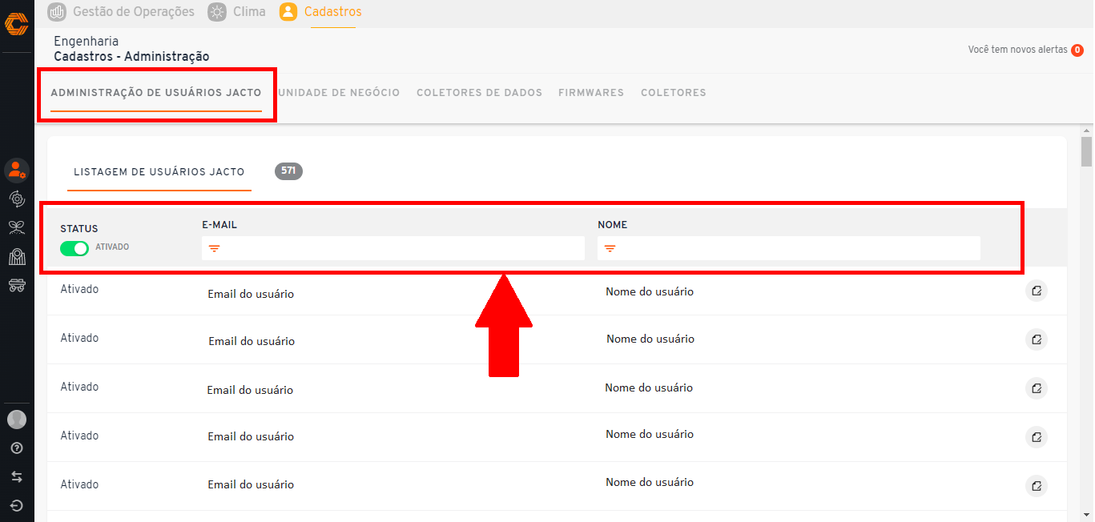This screenshot has width=1095, height=522.
Task: Click the NOME filter input field
Action: (x=789, y=249)
